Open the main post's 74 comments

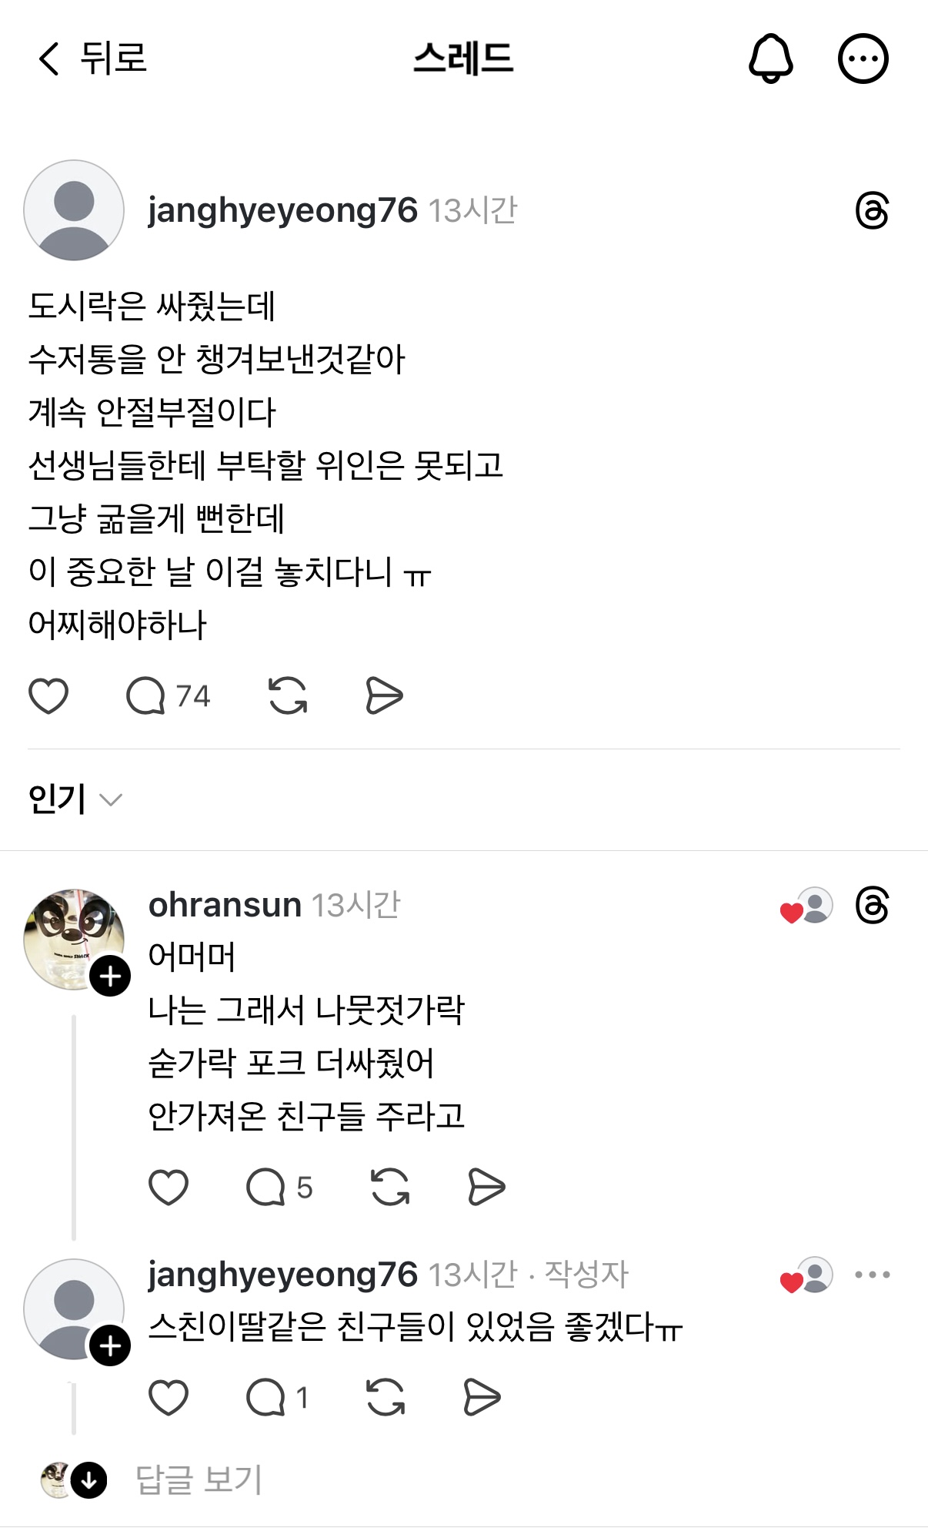[168, 696]
